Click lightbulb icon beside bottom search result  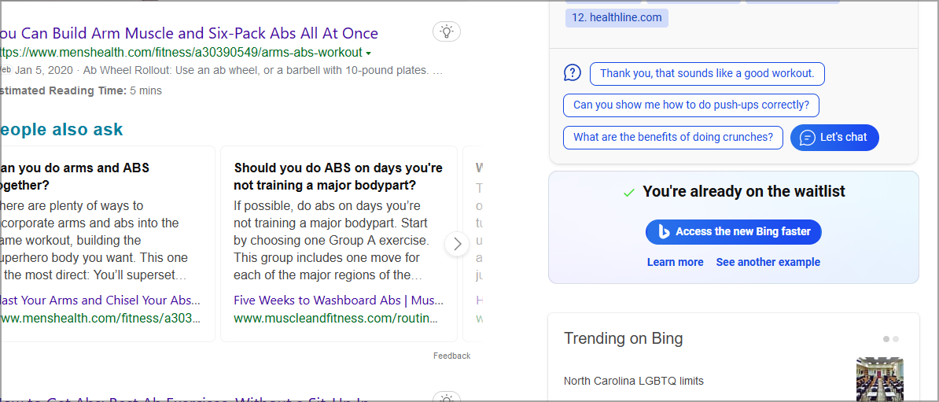446,397
